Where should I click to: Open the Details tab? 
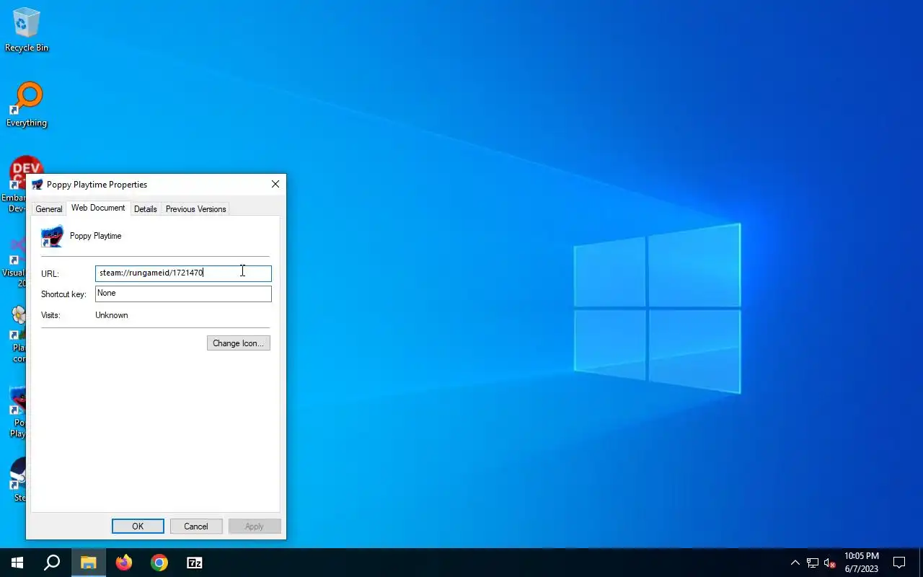tap(145, 209)
